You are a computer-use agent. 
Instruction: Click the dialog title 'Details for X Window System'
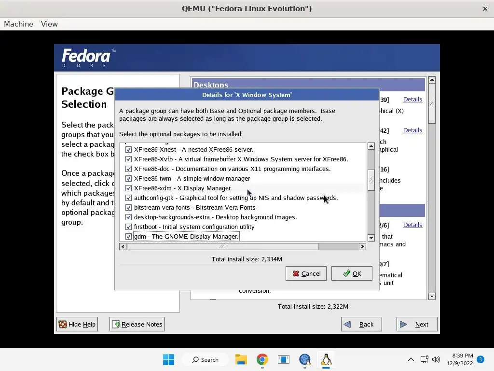click(x=247, y=95)
